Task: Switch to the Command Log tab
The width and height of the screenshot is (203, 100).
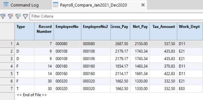Action: [26, 5]
